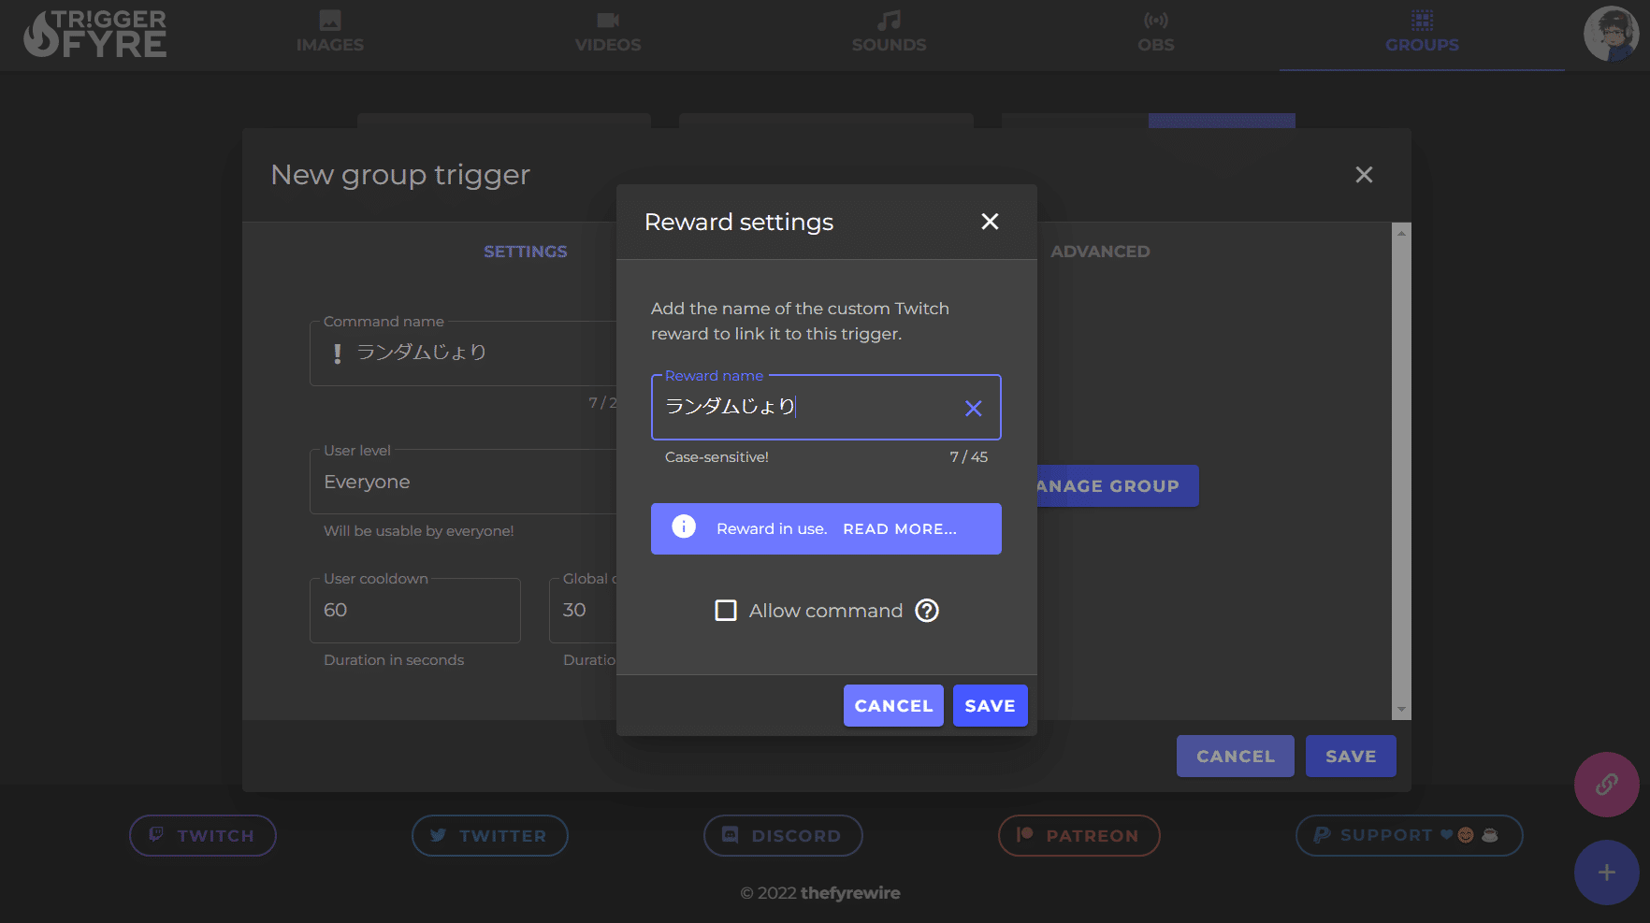Cancel the Reward settings dialog
The width and height of the screenshot is (1650, 923).
pos(893,706)
